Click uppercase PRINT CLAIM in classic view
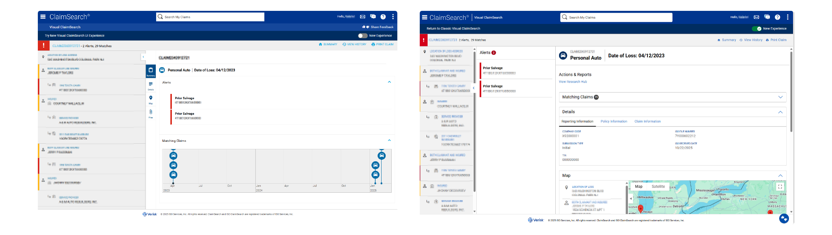The width and height of the screenshot is (832, 235). click(x=382, y=44)
